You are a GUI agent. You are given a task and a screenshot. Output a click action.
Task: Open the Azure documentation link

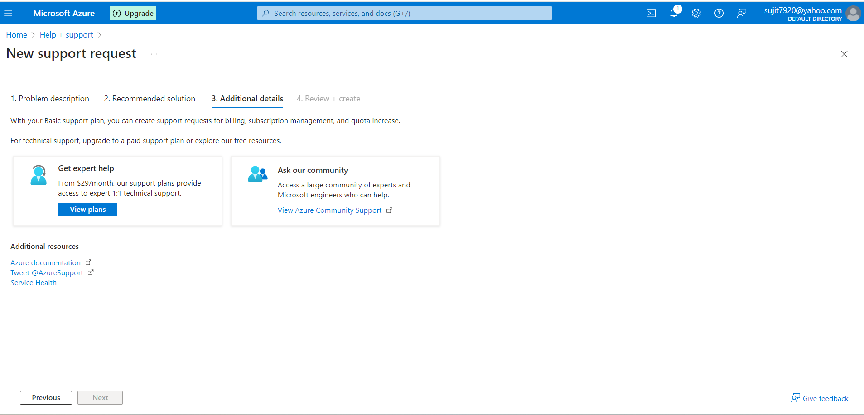[45, 262]
